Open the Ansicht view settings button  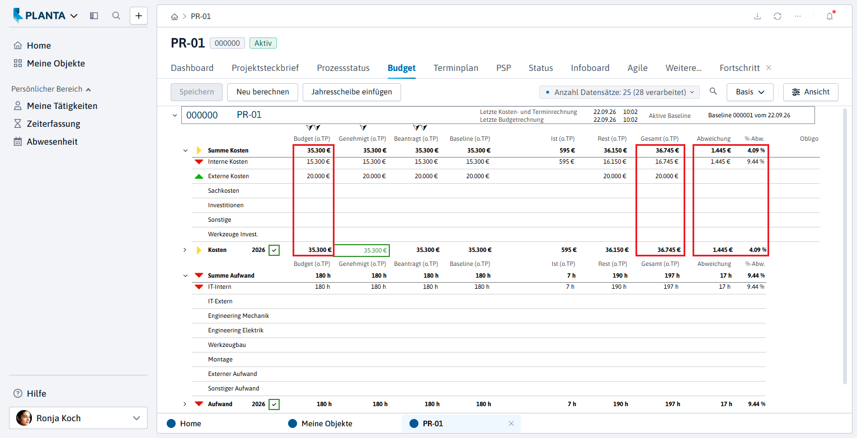[811, 92]
